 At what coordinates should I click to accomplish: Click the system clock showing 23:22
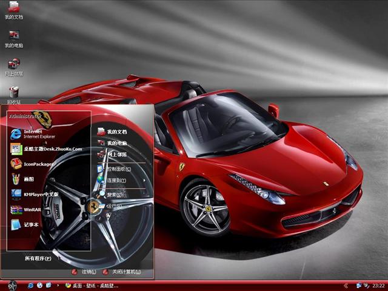pyautogui.click(x=378, y=286)
